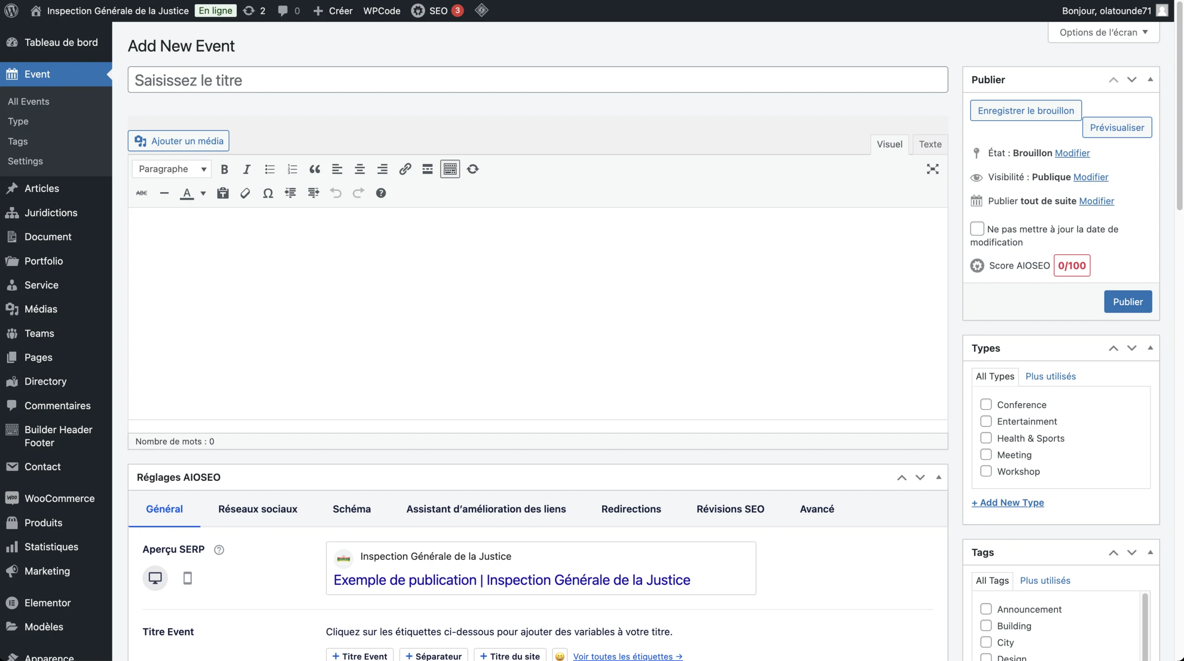Open the Paragraphe format dropdown
Screen dimensions: 1184x661
(x=172, y=169)
